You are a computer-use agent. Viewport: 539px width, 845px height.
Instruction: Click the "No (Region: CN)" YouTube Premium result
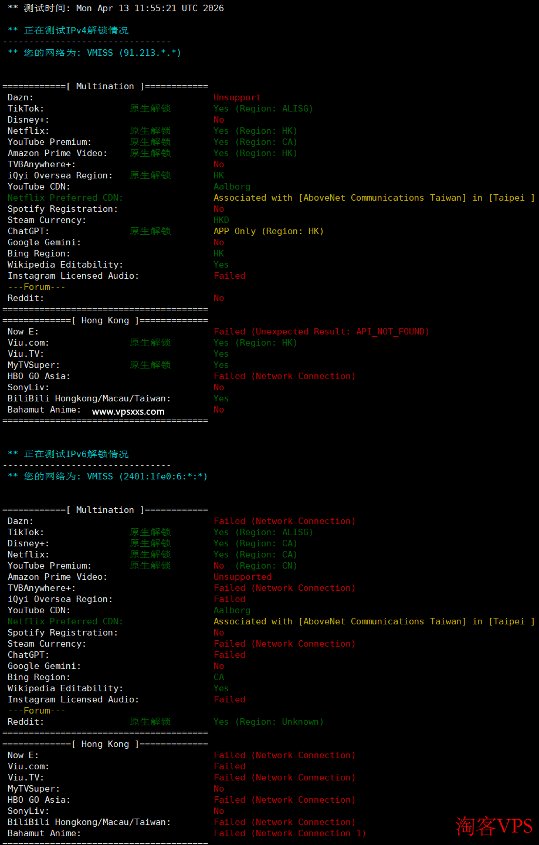click(x=255, y=566)
